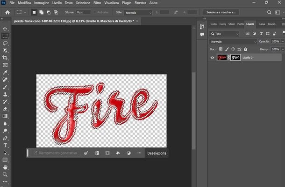The image size is (285, 187).
Task: Open the Riemp. fill dropdown arrow
Action: point(283,49)
